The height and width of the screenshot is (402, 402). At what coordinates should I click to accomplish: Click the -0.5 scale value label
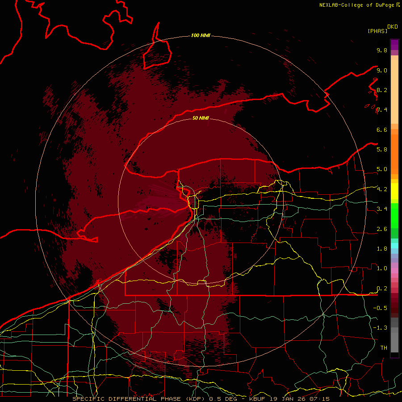tap(380, 308)
